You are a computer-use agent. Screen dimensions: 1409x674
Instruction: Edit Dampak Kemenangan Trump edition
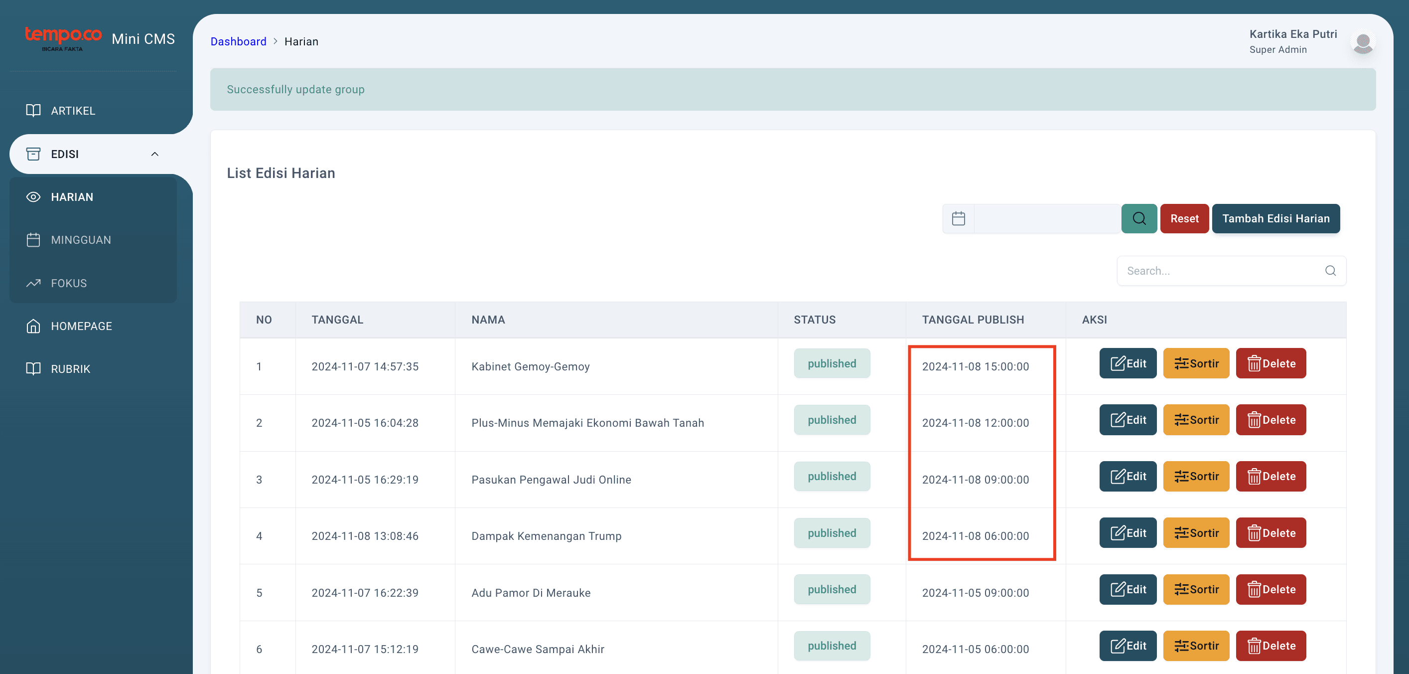coord(1128,533)
